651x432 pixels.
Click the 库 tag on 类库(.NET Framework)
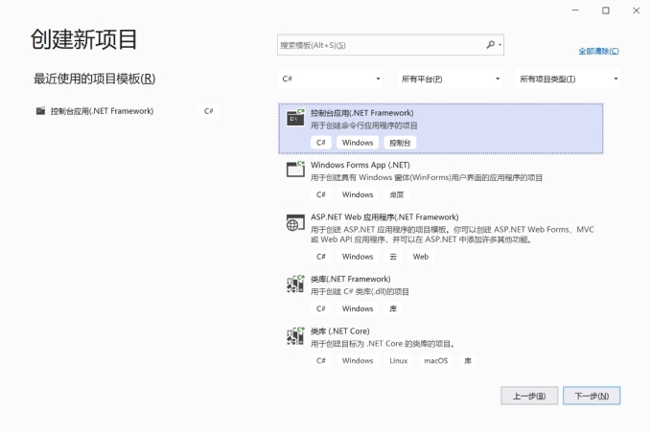click(393, 308)
